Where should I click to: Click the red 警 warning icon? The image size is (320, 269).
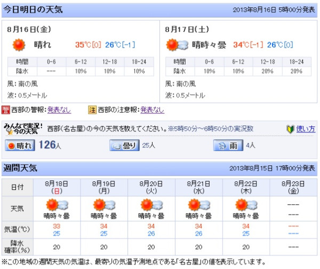[5, 110]
